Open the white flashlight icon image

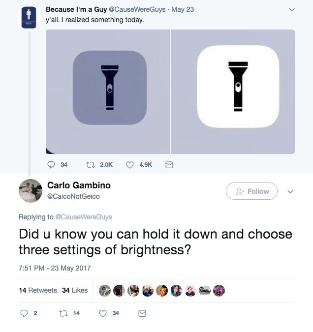232,91
